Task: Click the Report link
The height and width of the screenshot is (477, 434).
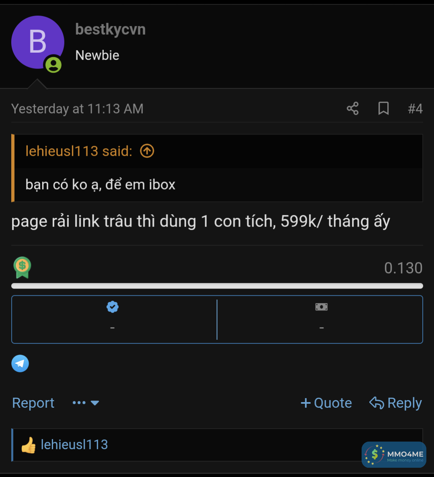Action: [x=33, y=403]
